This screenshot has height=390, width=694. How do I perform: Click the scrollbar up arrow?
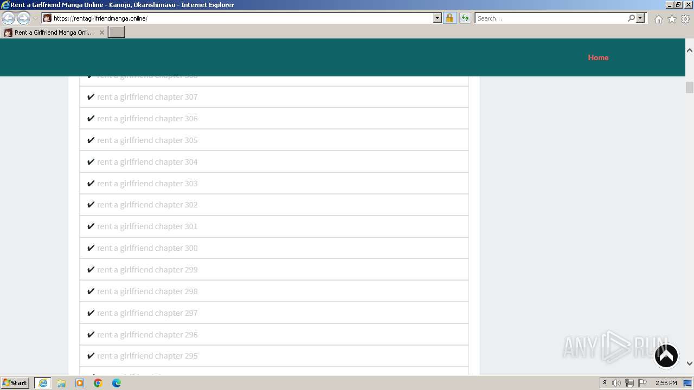click(690, 50)
